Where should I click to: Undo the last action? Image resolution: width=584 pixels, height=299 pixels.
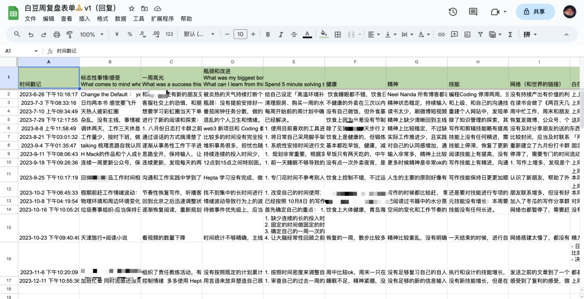[31, 34]
